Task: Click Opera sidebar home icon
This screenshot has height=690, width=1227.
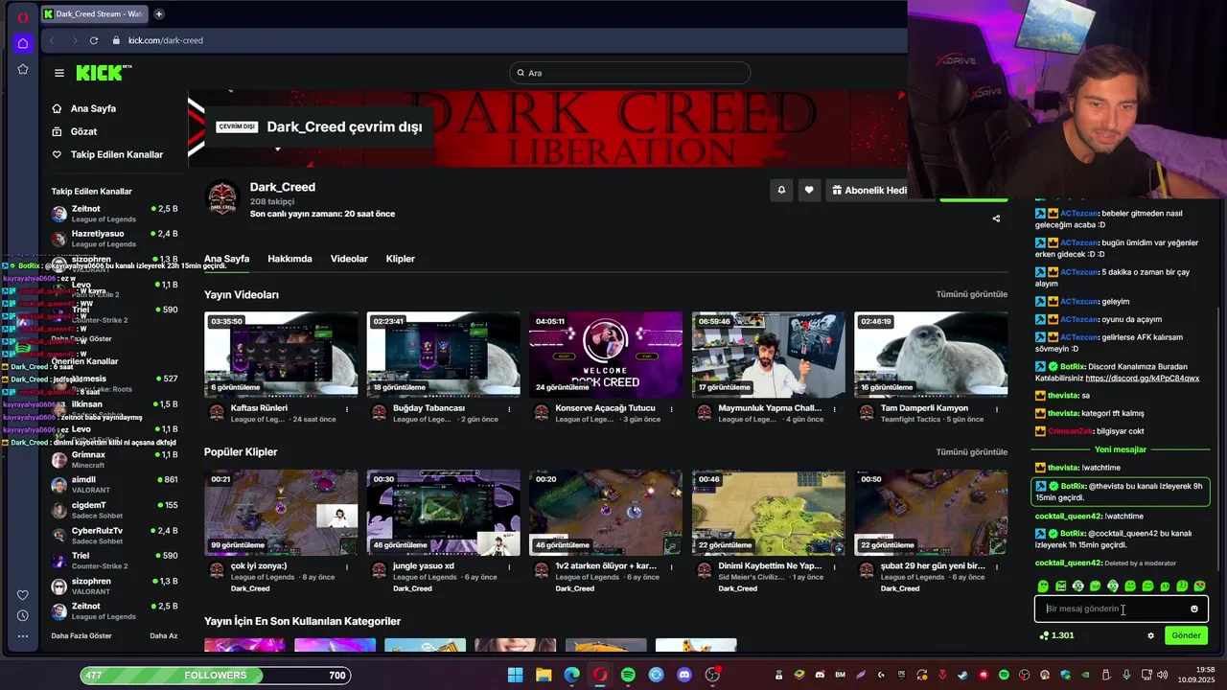Action: [x=23, y=43]
